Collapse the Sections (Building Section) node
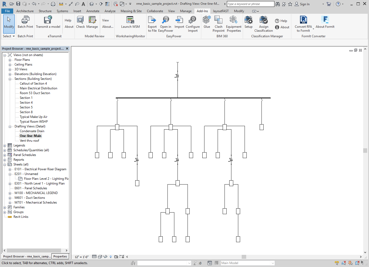Image resolution: width=369 pixels, height=267 pixels. pyautogui.click(x=10, y=79)
